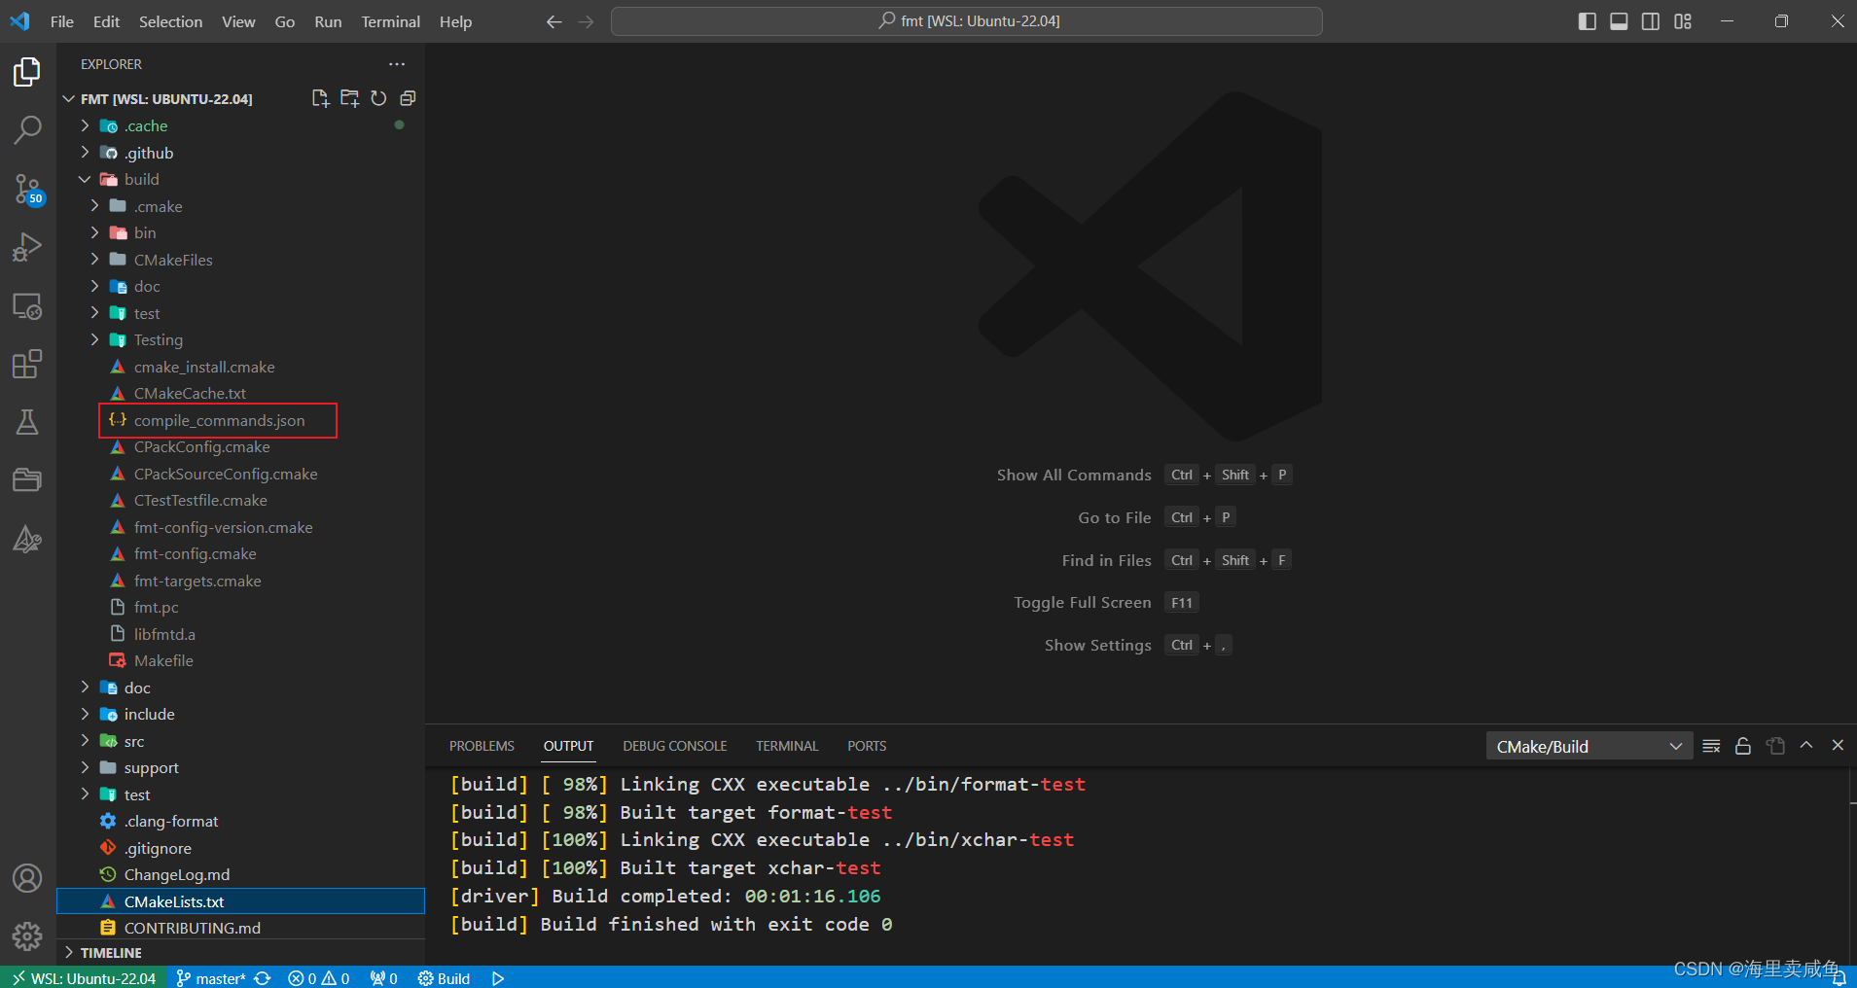
Task: Open the Testing beaker icon
Action: pos(27,422)
